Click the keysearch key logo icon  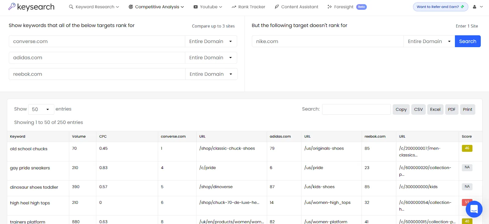point(12,6)
